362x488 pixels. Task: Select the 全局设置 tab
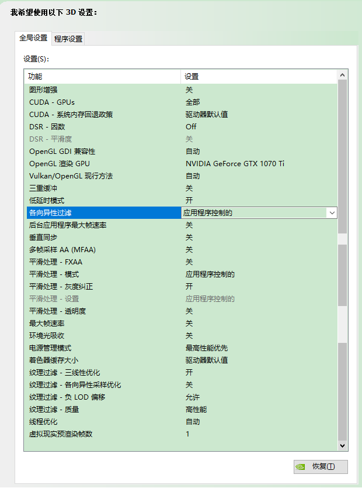[33, 38]
